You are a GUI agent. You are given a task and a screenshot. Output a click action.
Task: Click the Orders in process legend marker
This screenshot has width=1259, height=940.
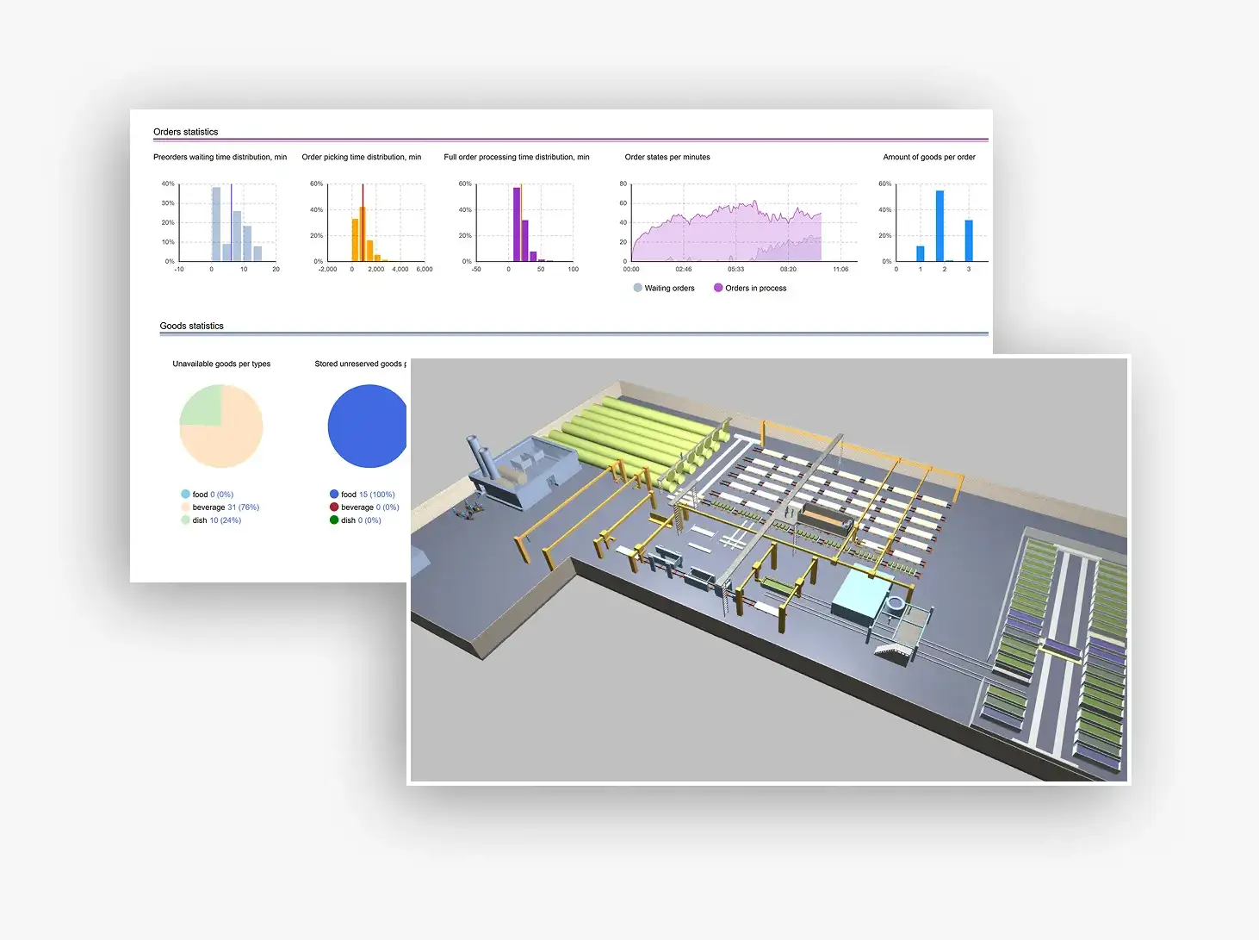click(718, 288)
